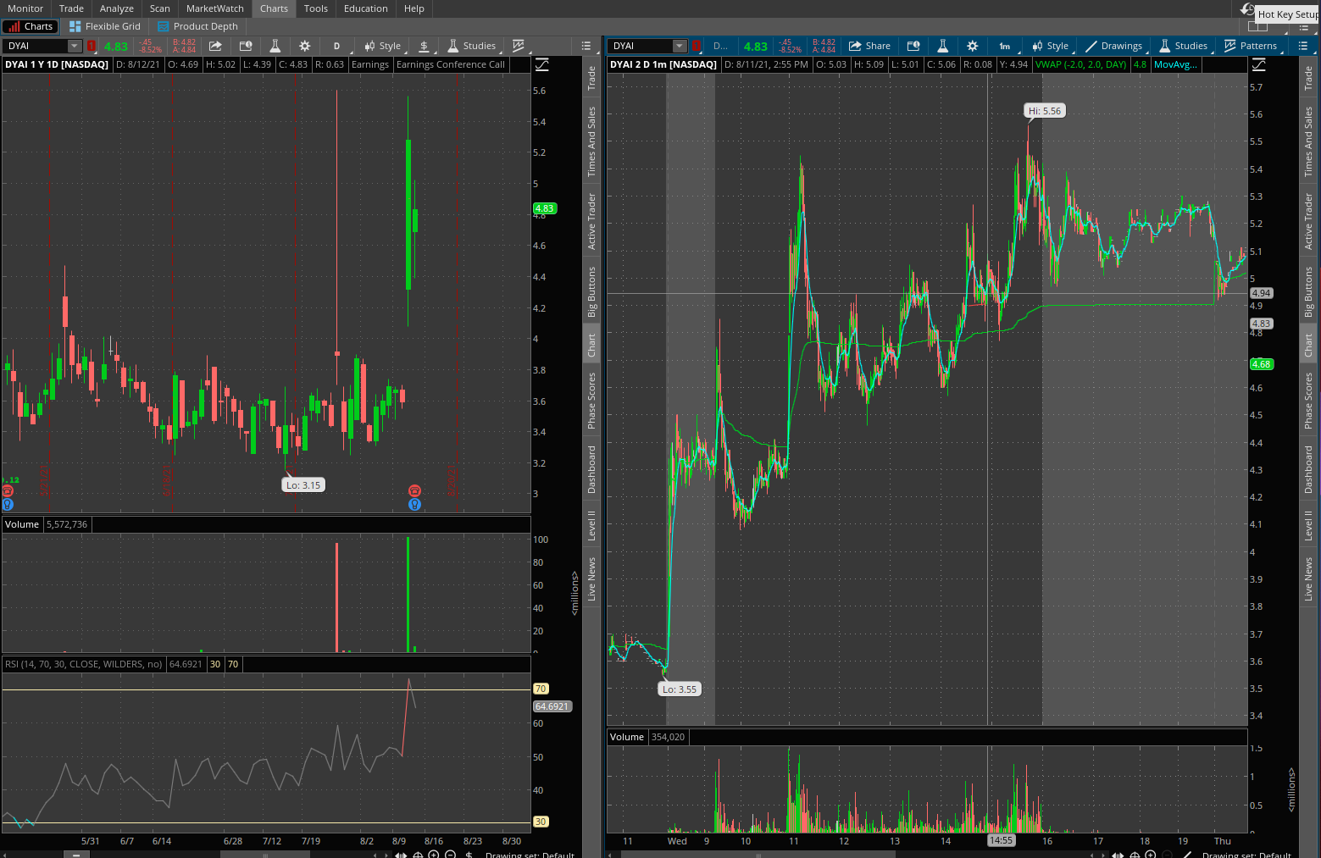Image resolution: width=1321 pixels, height=858 pixels.
Task: Toggle left chart Chart side tab
Action: tap(591, 345)
